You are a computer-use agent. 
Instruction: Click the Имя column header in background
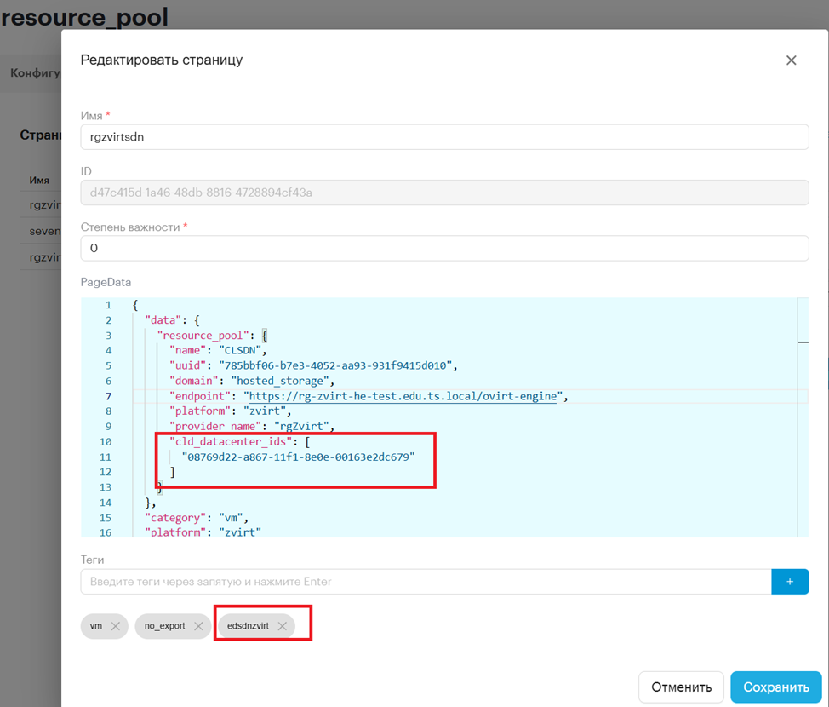39,181
